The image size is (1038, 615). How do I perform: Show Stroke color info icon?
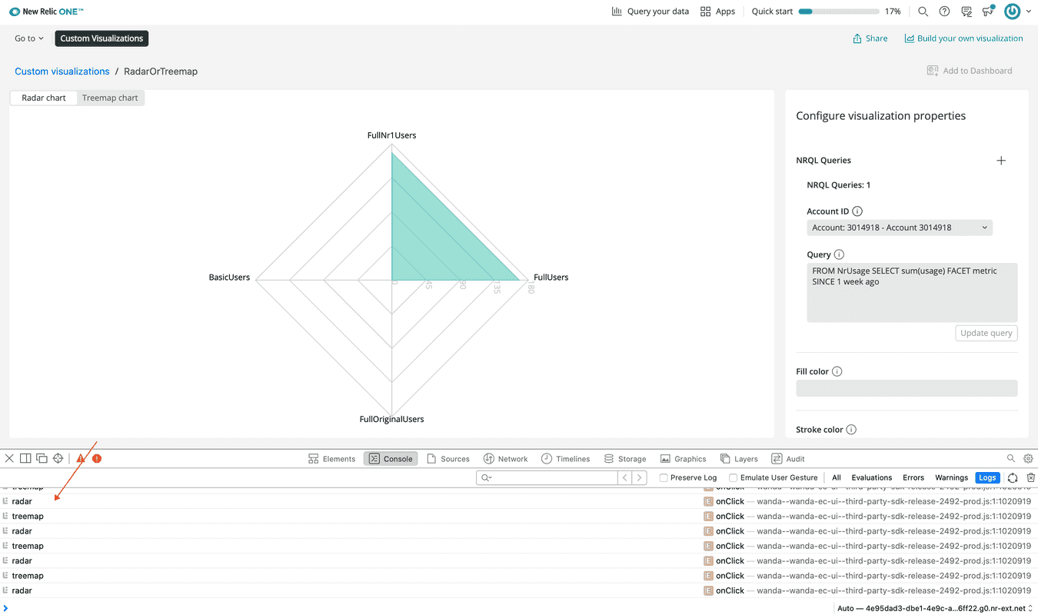click(851, 430)
